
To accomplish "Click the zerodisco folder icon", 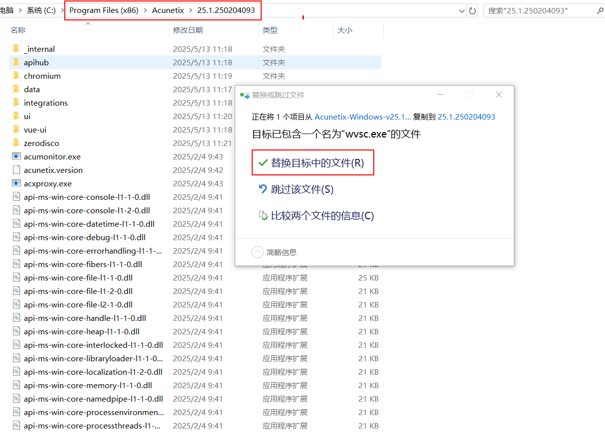I will (16, 143).
